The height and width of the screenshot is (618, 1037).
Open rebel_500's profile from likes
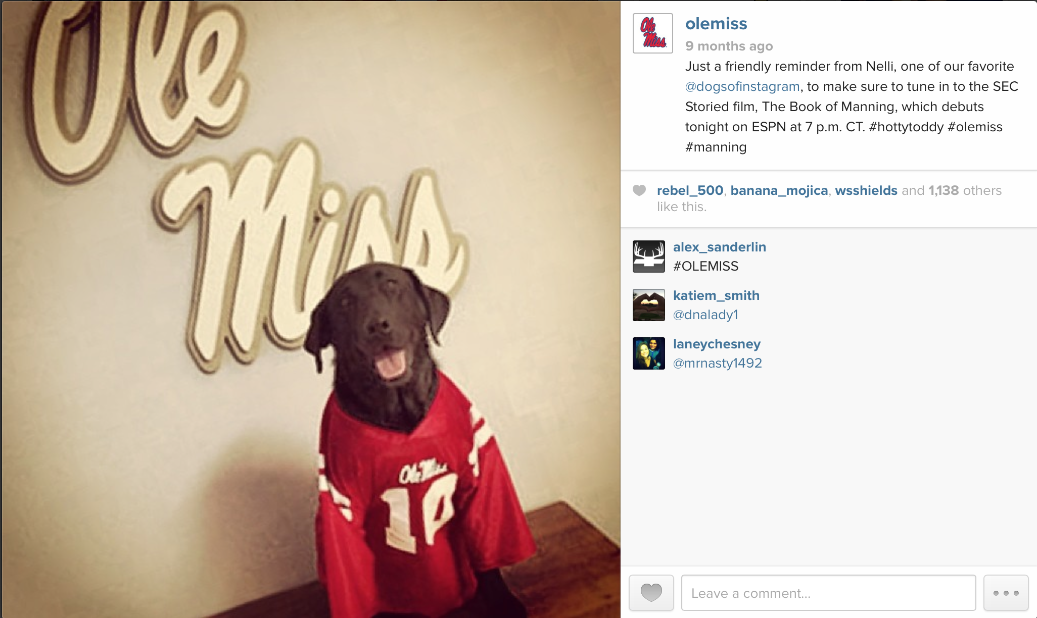coord(690,190)
